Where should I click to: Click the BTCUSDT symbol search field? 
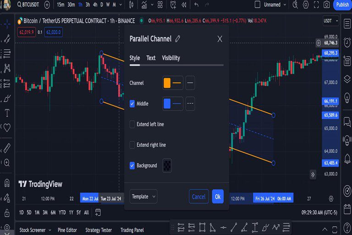pos(28,5)
